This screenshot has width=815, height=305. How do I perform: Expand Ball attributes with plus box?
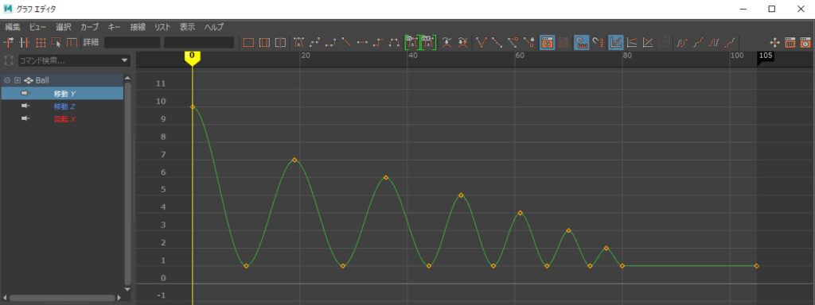[18, 80]
